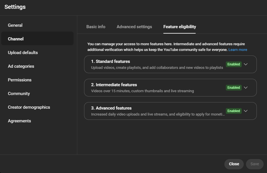Expand the Advanced features chevron
This screenshot has height=173, width=267.
click(x=245, y=111)
